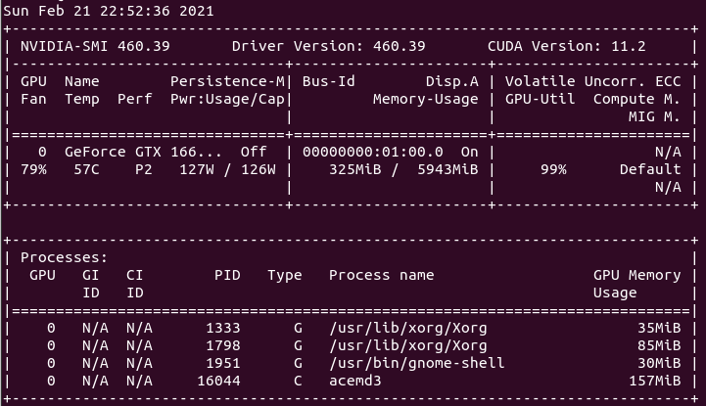
Task: Click the GPU temperature reading 57C
Action: click(78, 169)
